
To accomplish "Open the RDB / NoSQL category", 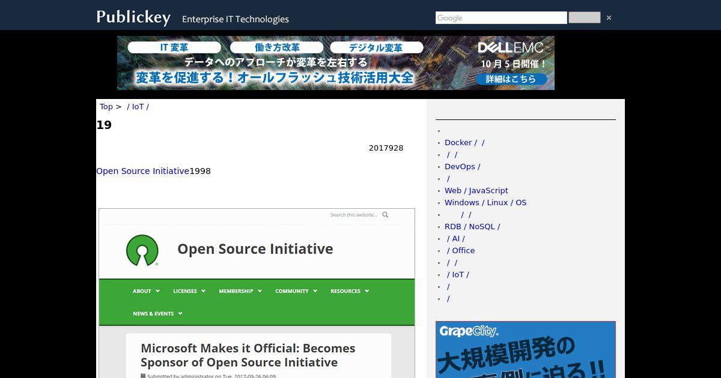I will (x=472, y=226).
